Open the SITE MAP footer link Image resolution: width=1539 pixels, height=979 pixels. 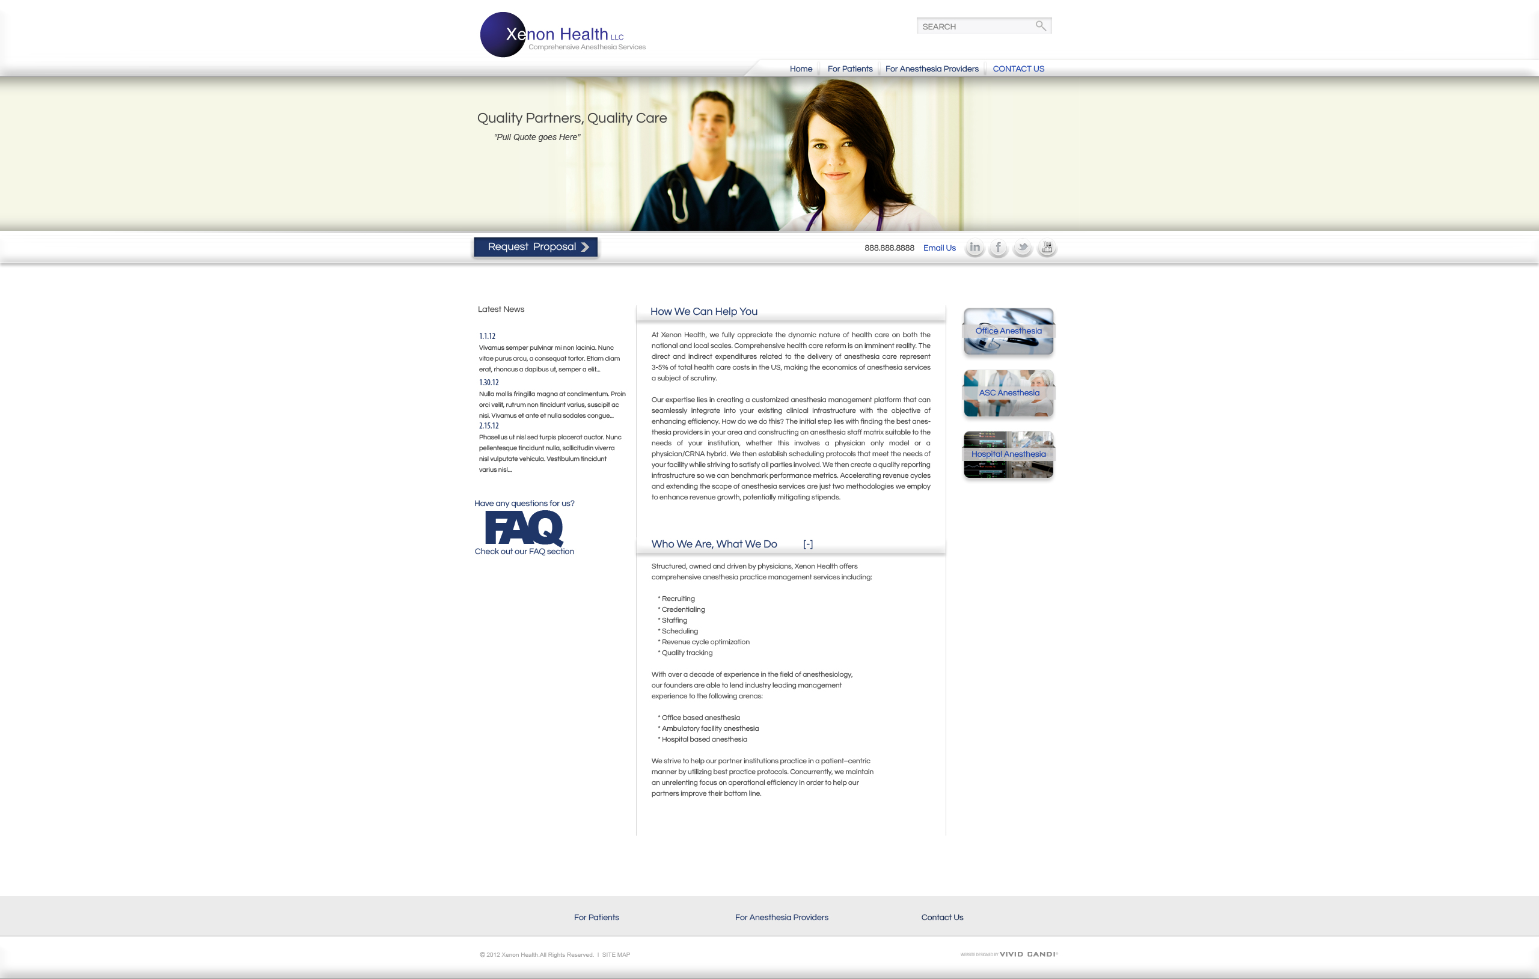(x=616, y=955)
